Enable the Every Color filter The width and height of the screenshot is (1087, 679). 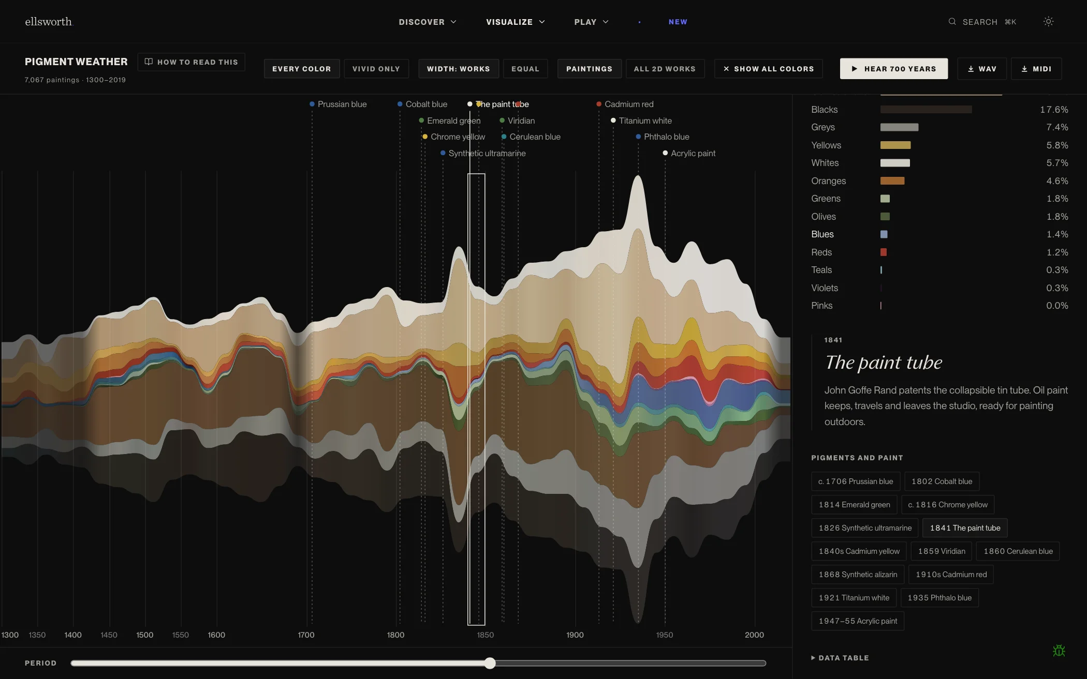302,69
